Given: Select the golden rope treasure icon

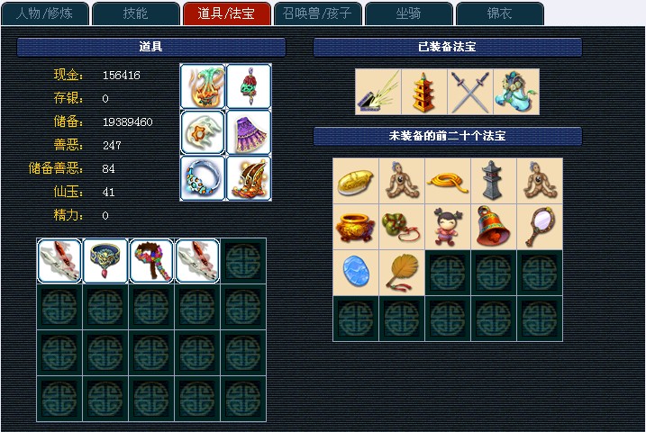Looking at the screenshot, I should coord(448,181).
